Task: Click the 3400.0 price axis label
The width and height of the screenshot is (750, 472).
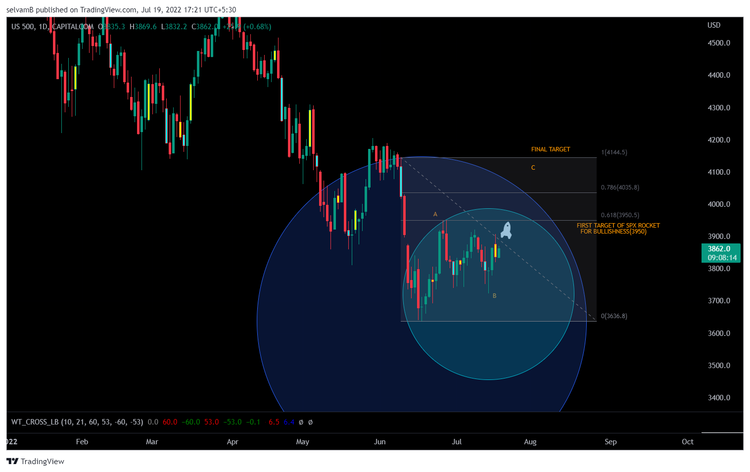Action: [x=719, y=398]
